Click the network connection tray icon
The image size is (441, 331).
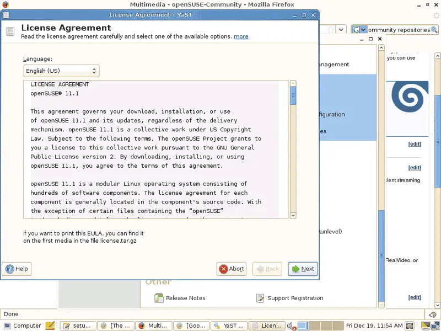(x=435, y=325)
